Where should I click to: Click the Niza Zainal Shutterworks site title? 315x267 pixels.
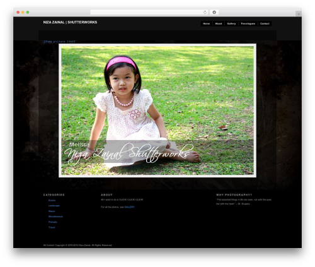(x=70, y=22)
